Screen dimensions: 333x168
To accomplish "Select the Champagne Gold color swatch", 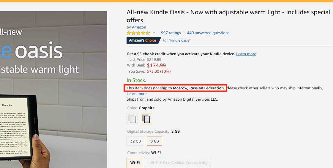I will 132,119.
